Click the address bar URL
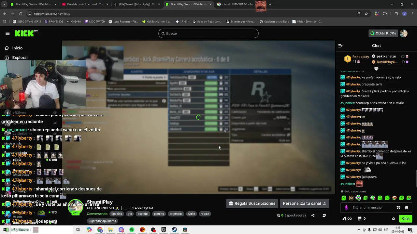Screen dimensions: 417x234 [52, 14]
